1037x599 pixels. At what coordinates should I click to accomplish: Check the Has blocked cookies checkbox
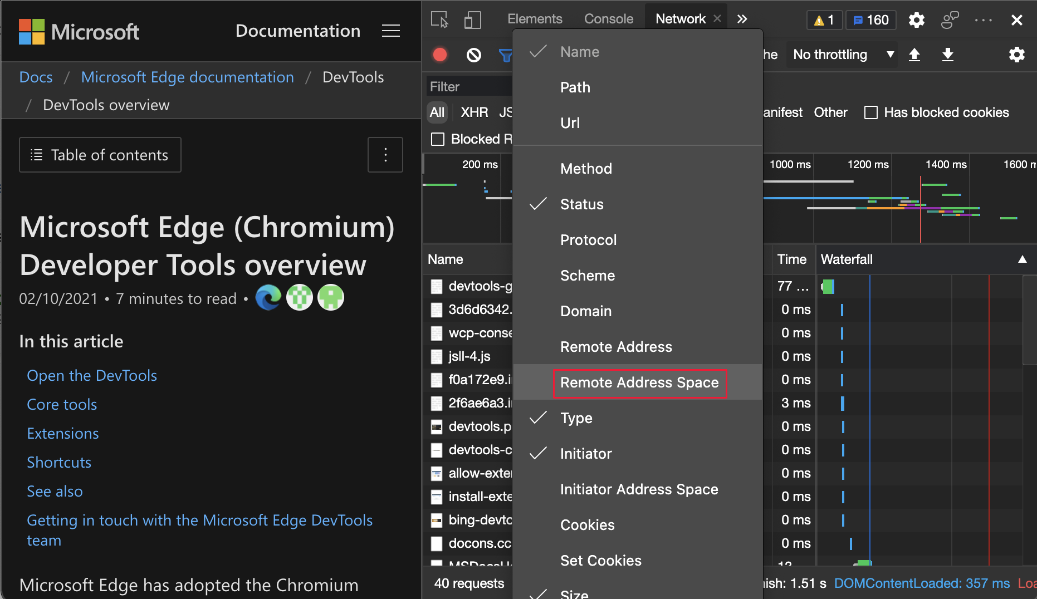click(871, 112)
